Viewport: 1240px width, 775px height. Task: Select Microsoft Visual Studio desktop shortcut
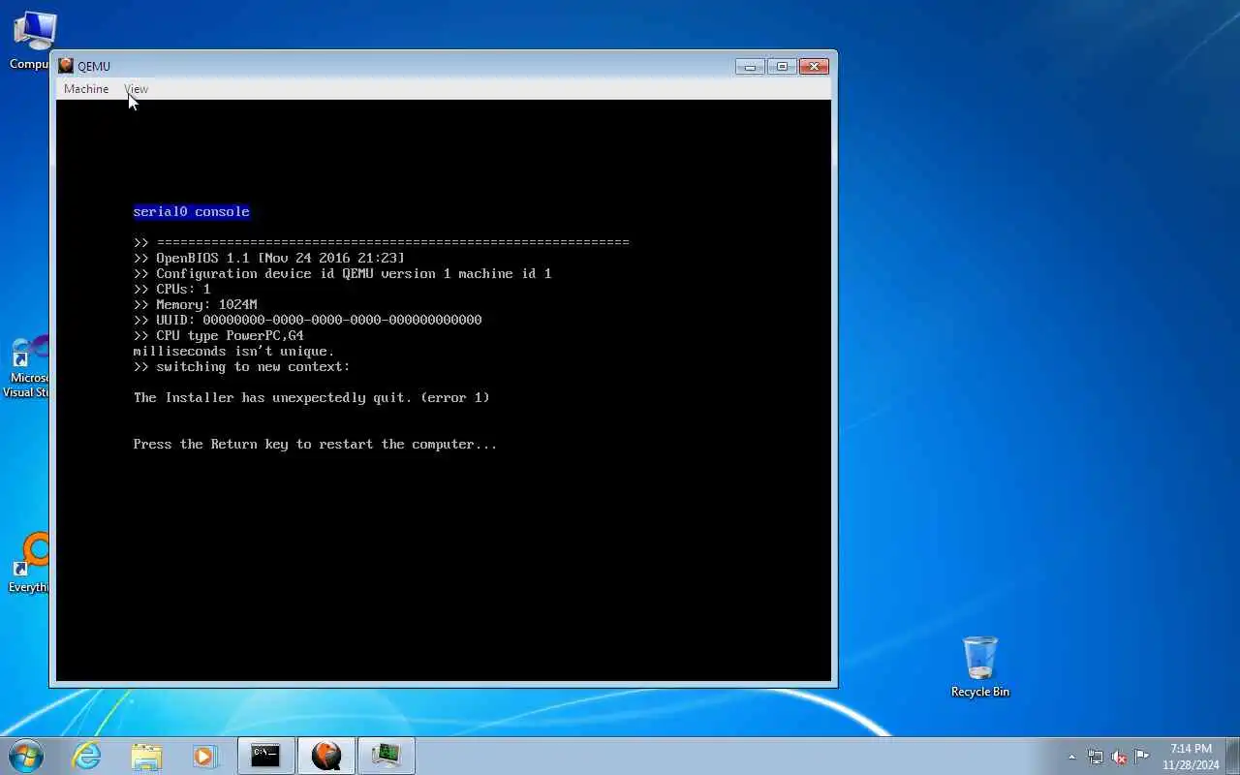[x=27, y=367]
